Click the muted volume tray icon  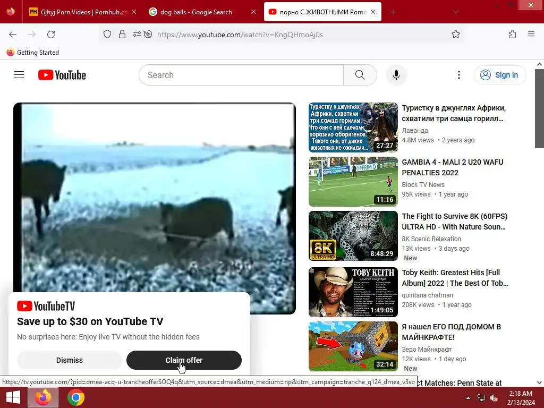[x=494, y=398]
